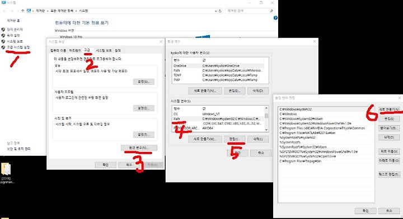Click the 찾아보기(B) browse button
403x219 pixels.
389,128
